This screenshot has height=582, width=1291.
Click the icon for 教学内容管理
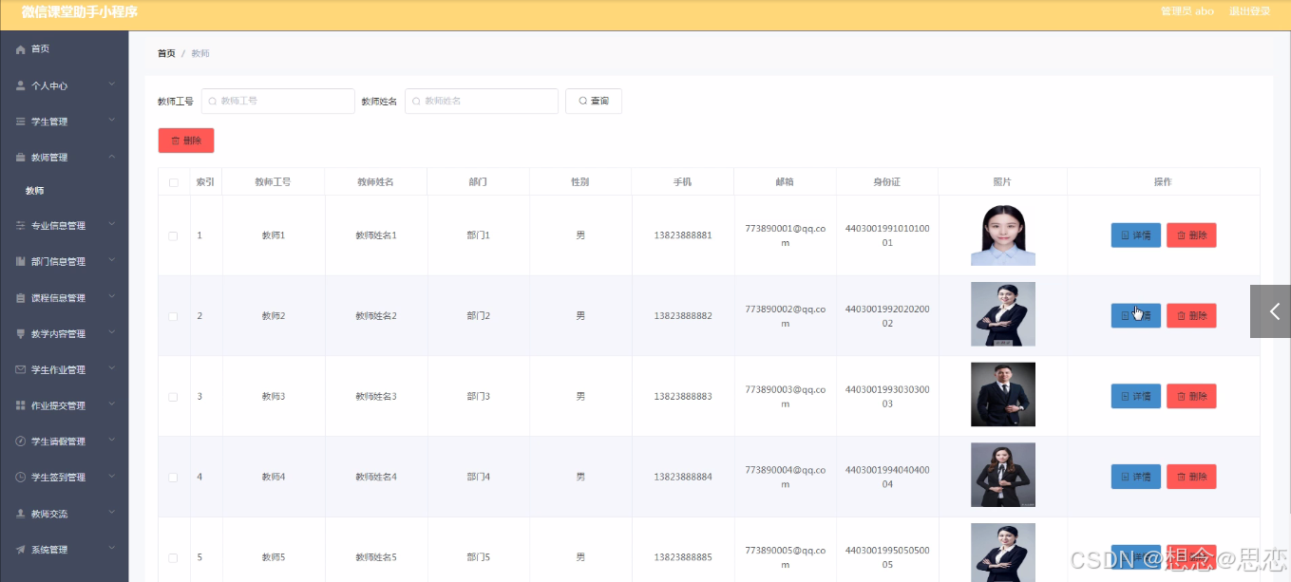[x=20, y=334]
